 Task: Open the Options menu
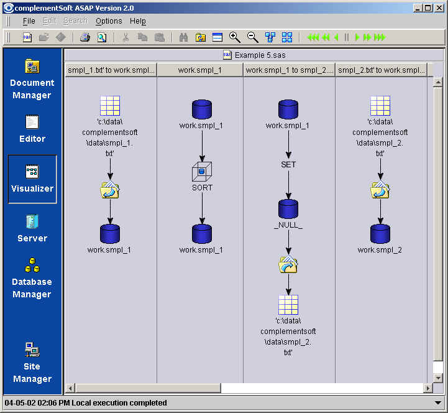(109, 21)
